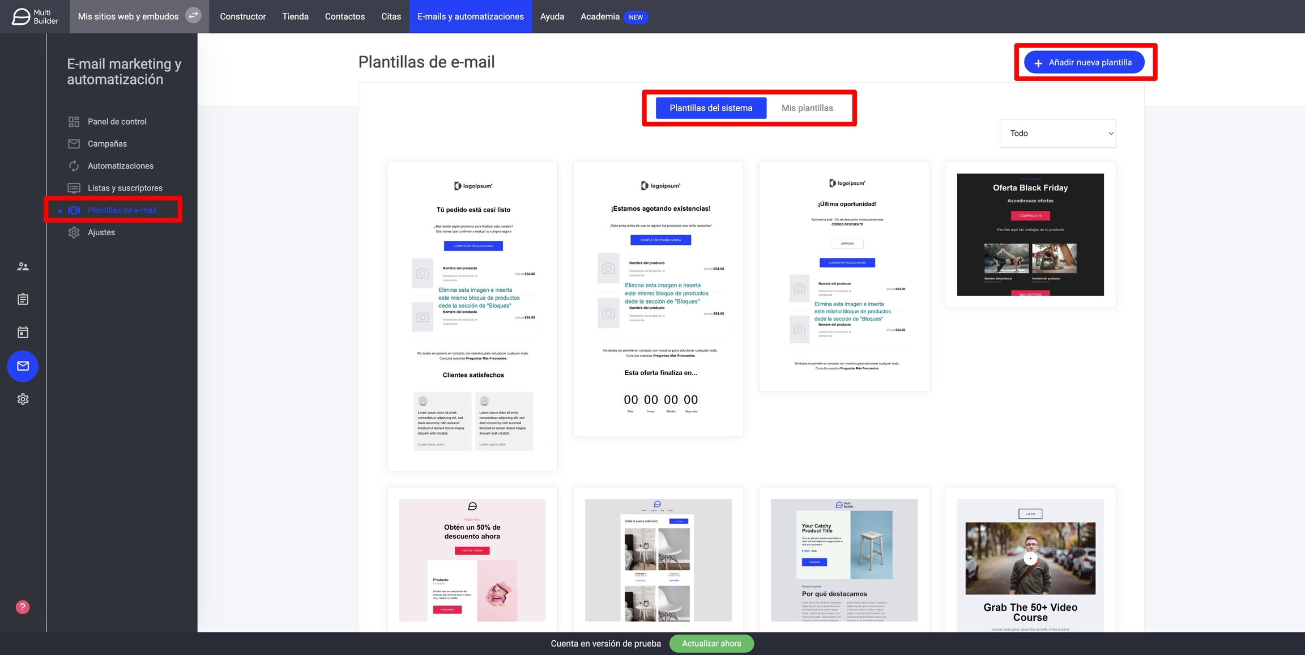Switch to Mis plantillas toggle
The width and height of the screenshot is (1305, 655).
click(807, 108)
